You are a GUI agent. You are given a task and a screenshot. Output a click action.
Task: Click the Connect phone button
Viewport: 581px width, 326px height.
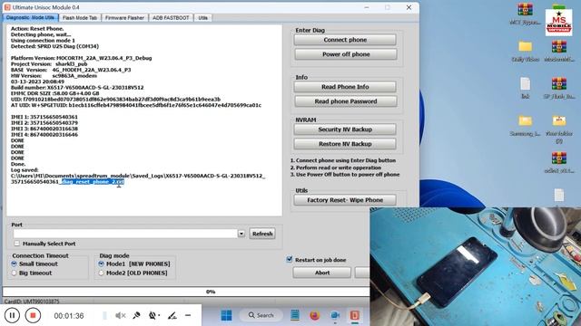pos(345,40)
